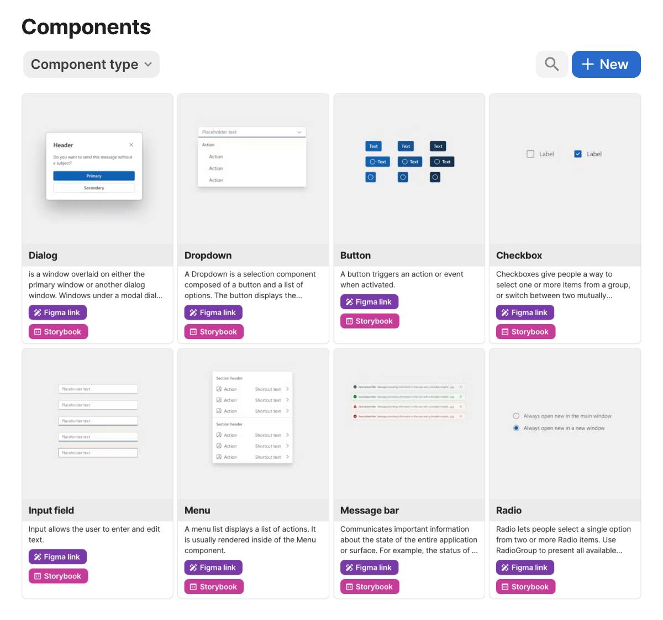663x620 pixels.
Task: Click the search magnifier icon
Action: coord(551,64)
